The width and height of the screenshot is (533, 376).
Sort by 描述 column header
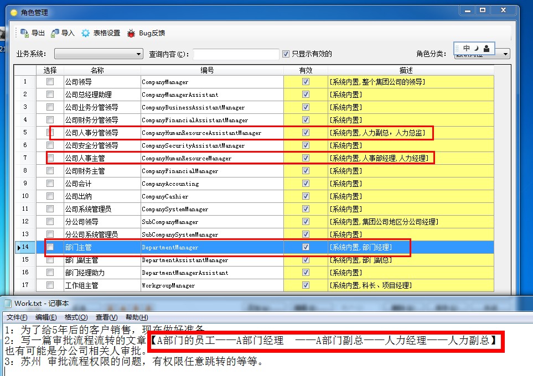pyautogui.click(x=411, y=70)
